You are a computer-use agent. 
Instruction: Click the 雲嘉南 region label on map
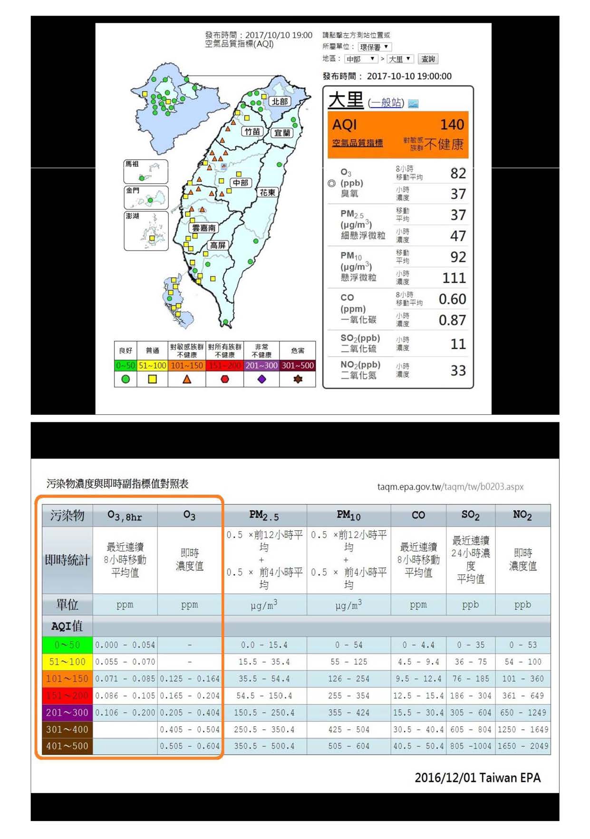[x=203, y=228]
